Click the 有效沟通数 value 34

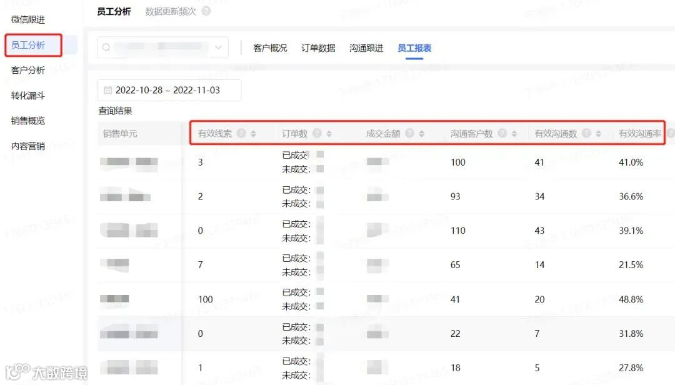coord(539,197)
